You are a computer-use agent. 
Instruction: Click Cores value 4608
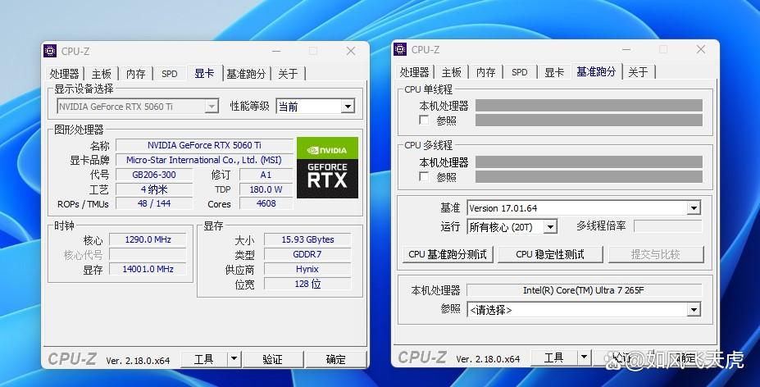[266, 203]
